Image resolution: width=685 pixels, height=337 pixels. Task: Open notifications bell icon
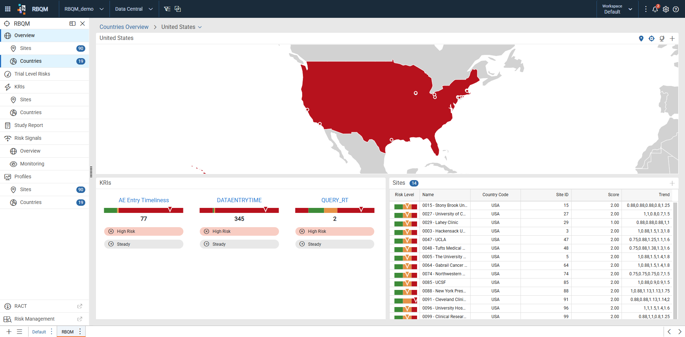click(655, 9)
